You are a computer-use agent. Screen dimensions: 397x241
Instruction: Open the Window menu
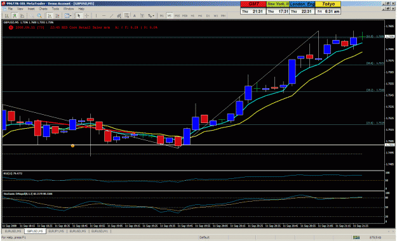pyautogui.click(x=69, y=9)
